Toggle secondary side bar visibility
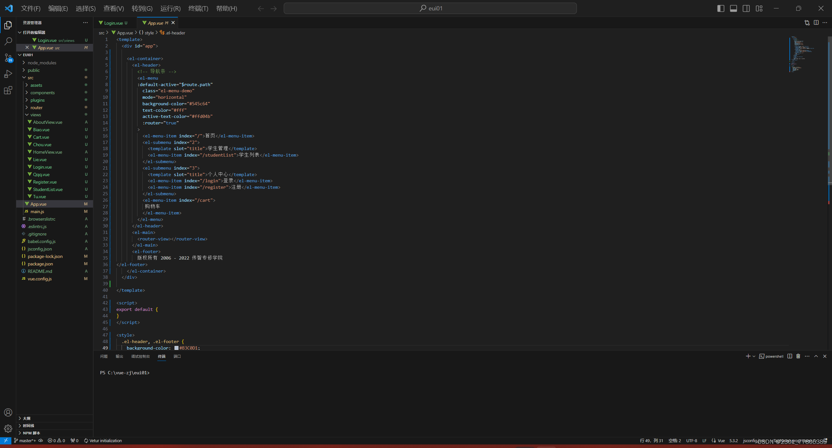832x448 pixels. tap(746, 8)
